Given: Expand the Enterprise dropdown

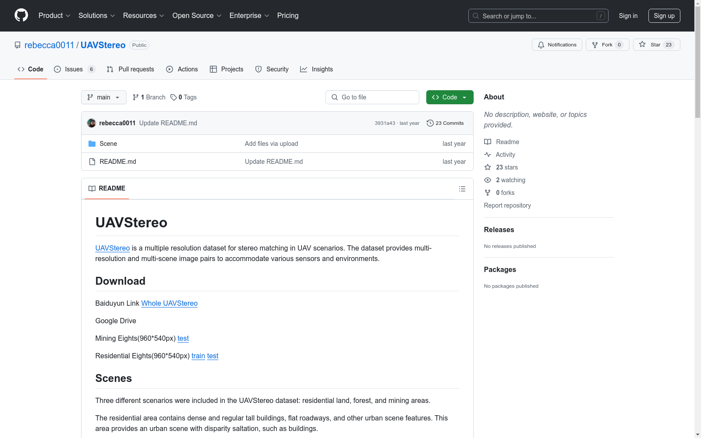Looking at the screenshot, I should (x=249, y=16).
